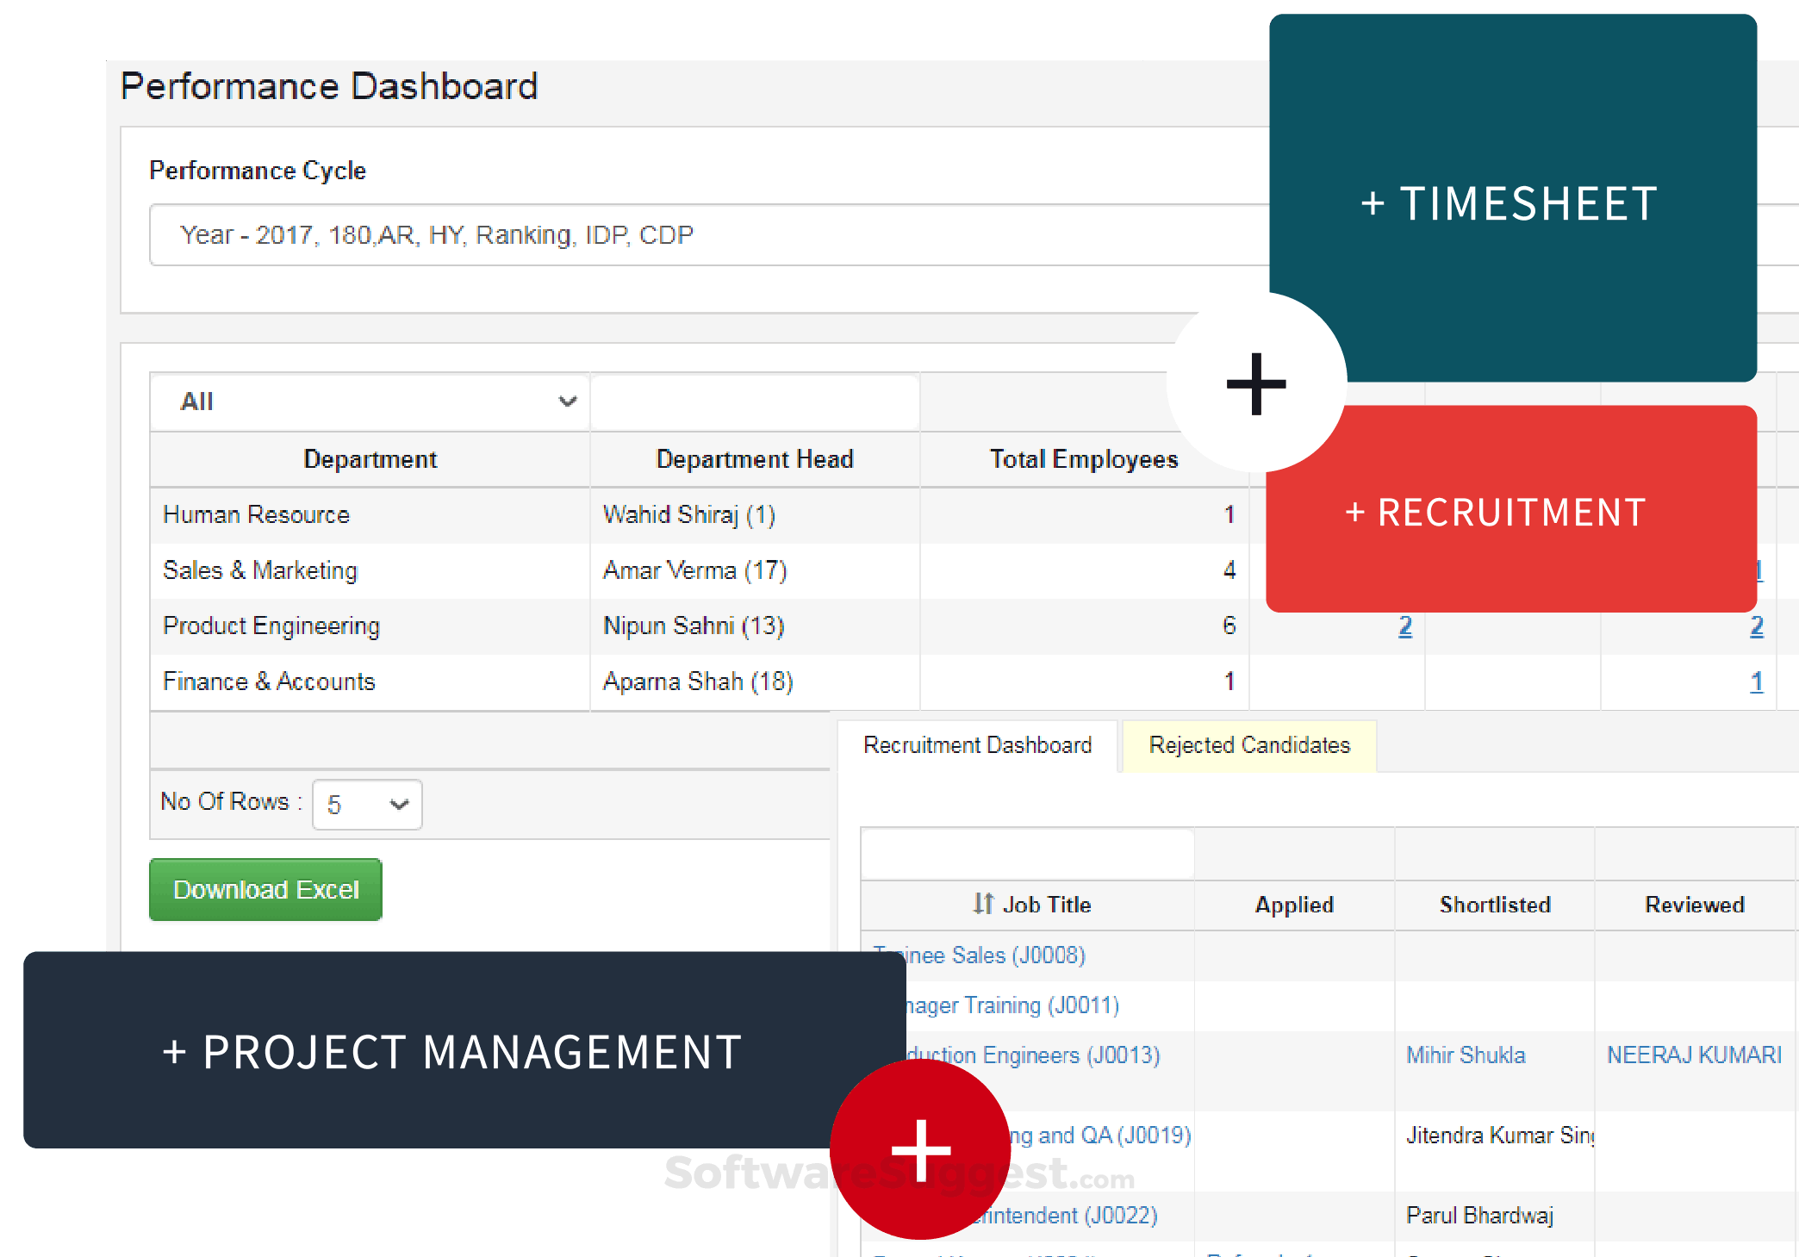Click the Department column header
1799x1257 pixels.
tap(370, 459)
